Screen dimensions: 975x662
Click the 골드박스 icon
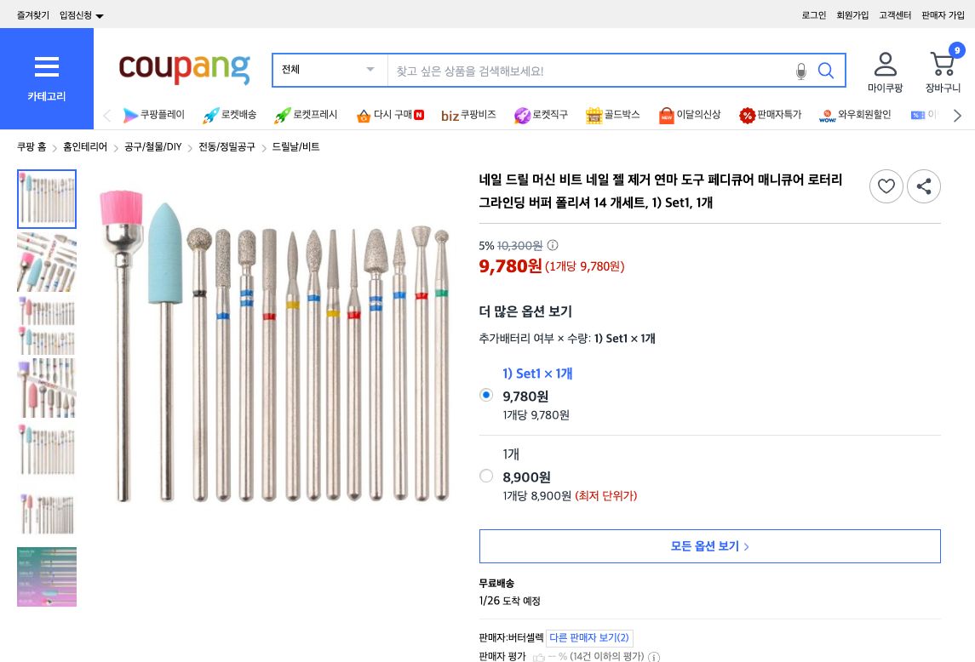coord(594,116)
